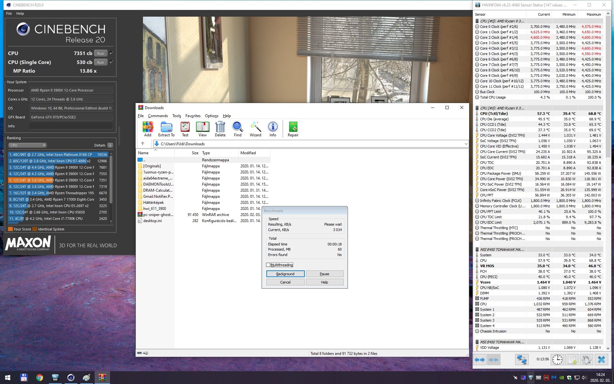Click the CPU (Tctl/Tdie) sensor row
The height and width of the screenshot is (384, 614).
[x=539, y=114]
